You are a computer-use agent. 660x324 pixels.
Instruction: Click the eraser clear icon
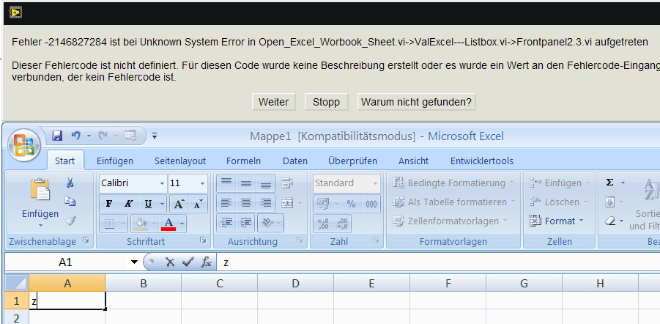[x=610, y=221]
